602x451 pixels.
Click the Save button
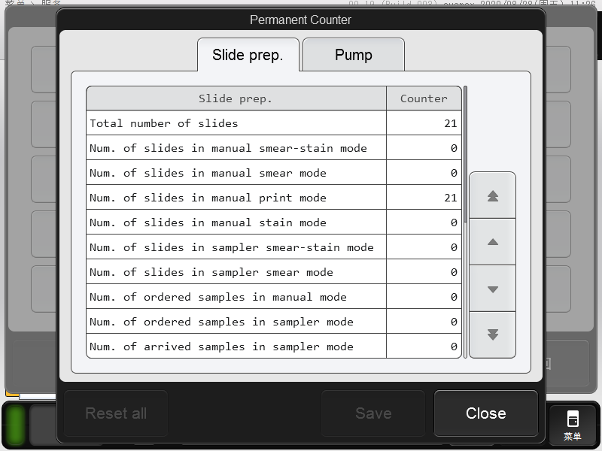[x=373, y=413]
